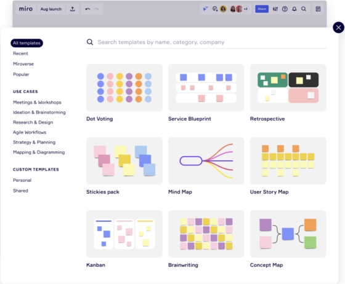This screenshot has width=345, height=284.
Task: Click the search templates input field
Action: 206,42
